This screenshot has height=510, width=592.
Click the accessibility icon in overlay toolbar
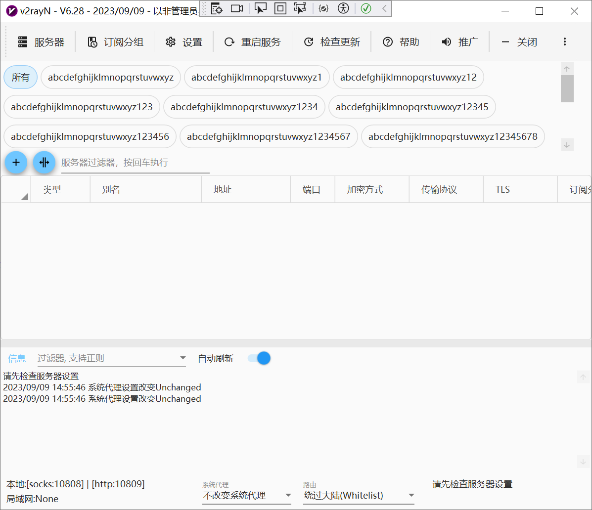(343, 8)
